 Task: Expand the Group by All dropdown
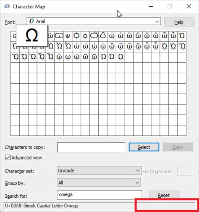(x=99, y=183)
